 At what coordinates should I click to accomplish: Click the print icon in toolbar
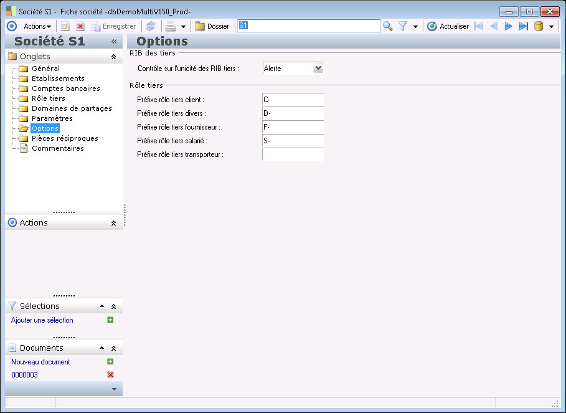click(x=170, y=26)
